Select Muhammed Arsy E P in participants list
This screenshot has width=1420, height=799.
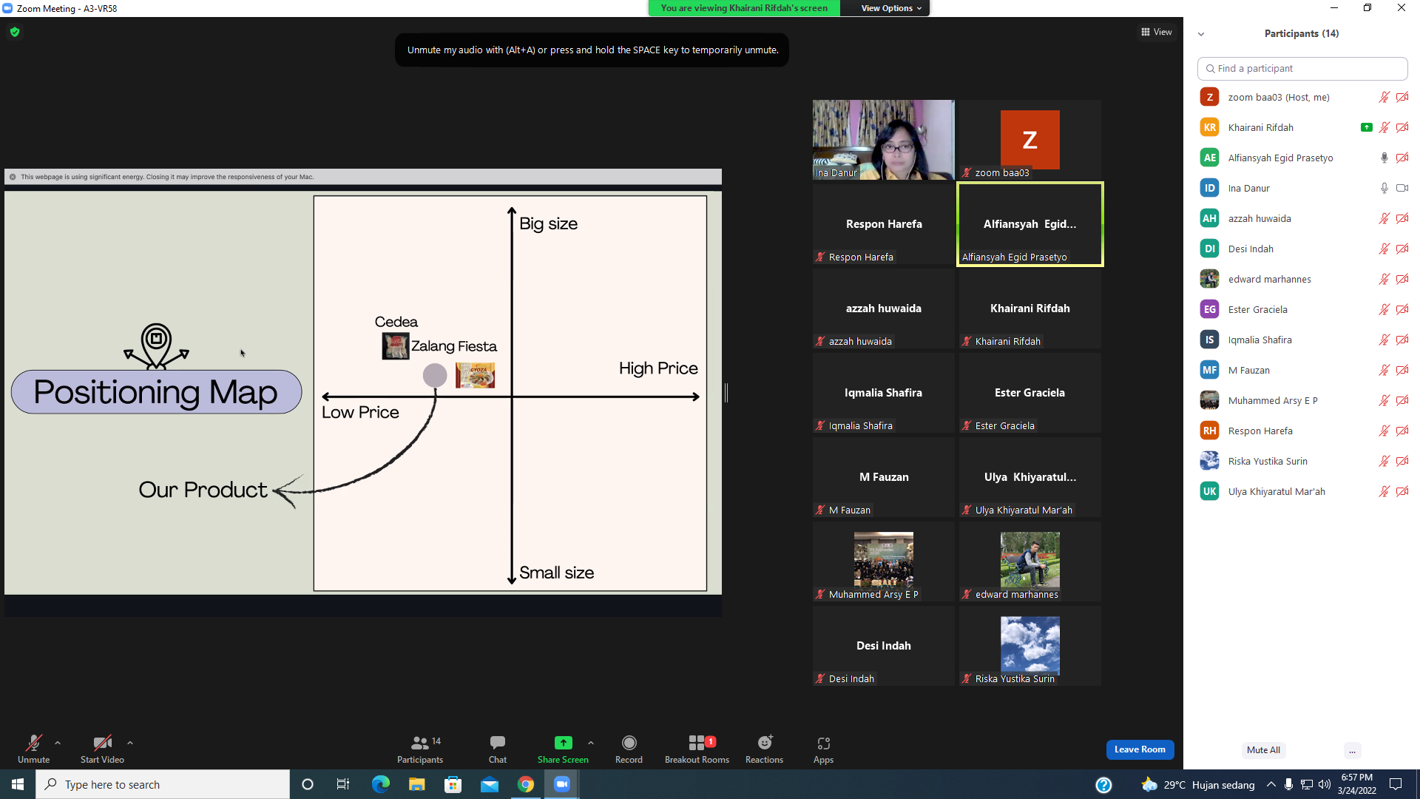pyautogui.click(x=1303, y=400)
